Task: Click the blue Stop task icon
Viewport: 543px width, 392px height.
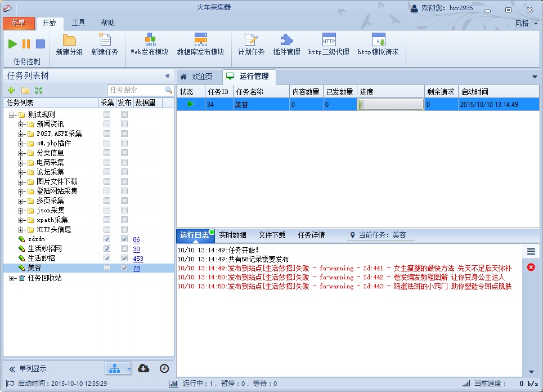Action: (x=41, y=44)
